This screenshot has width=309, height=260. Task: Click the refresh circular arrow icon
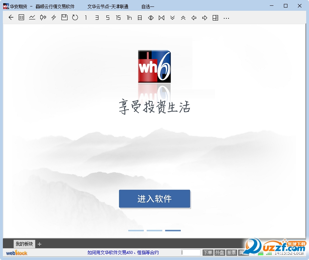click(75, 18)
